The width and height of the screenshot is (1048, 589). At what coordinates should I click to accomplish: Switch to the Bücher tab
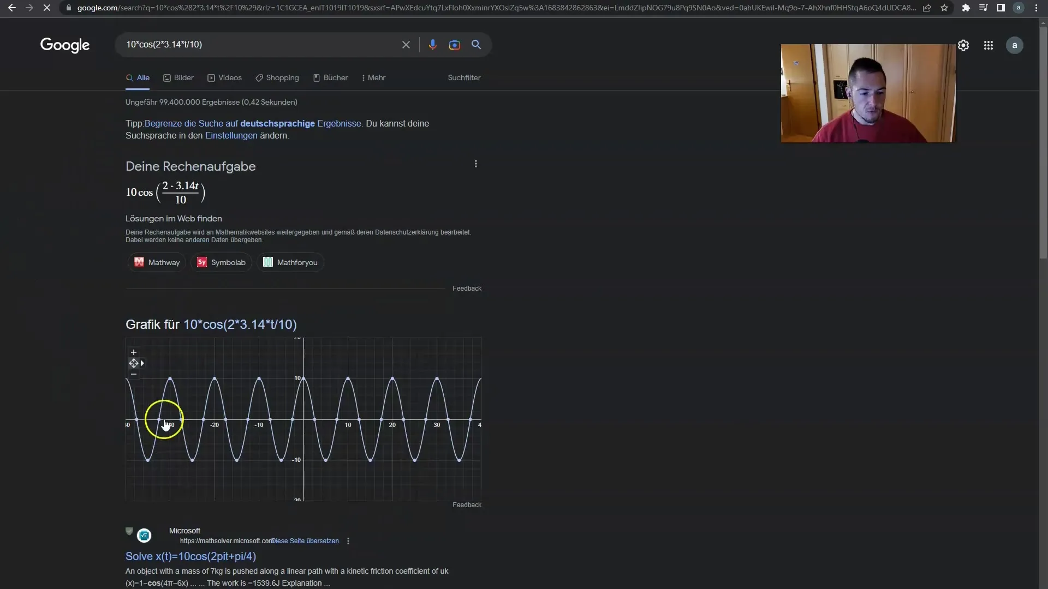click(x=330, y=78)
